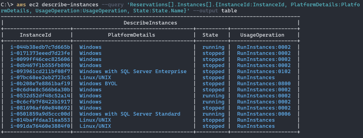363x138 pixels.
Task: Select instance ID i-0171373eeed7d23fe
Action: coord(40,53)
